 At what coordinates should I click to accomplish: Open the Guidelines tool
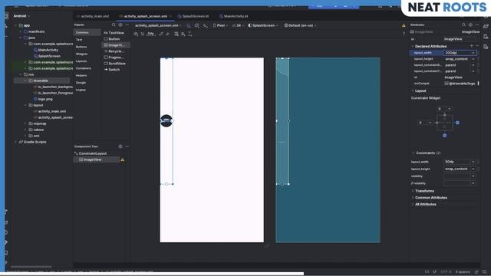click(190, 34)
